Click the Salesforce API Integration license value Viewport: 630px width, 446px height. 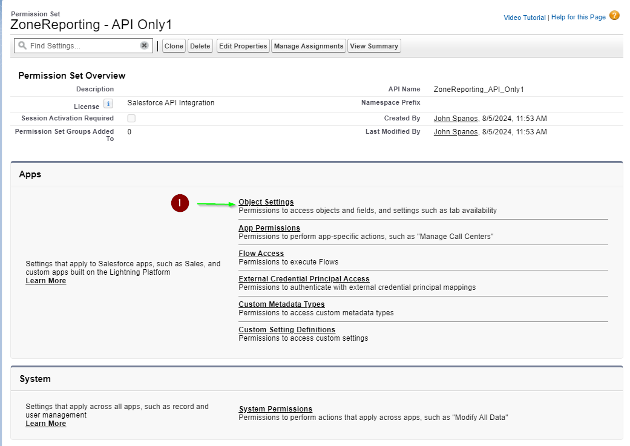[171, 102]
